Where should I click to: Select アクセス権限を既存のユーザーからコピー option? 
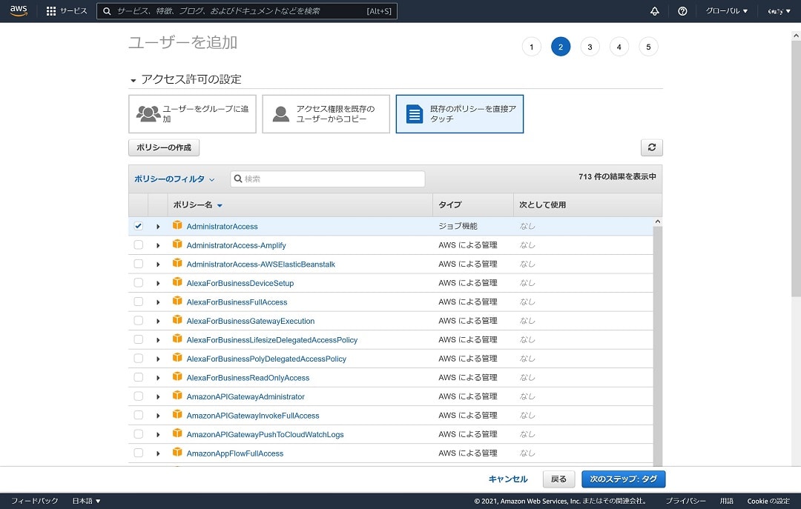(326, 114)
